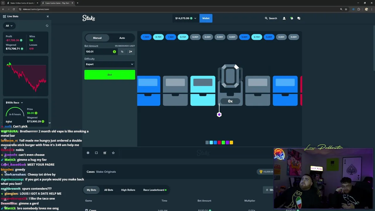Favorite the game with star icon
Screen dimensions: 375x211
(x=113, y=153)
